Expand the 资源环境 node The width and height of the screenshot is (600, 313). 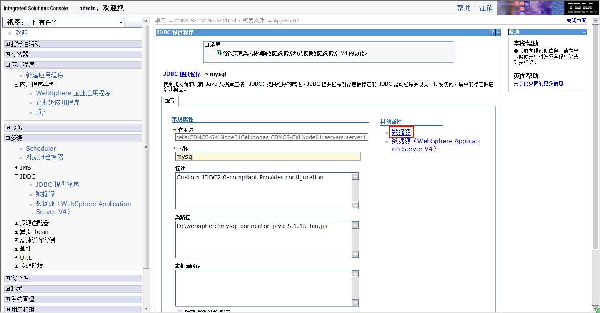(x=16, y=266)
